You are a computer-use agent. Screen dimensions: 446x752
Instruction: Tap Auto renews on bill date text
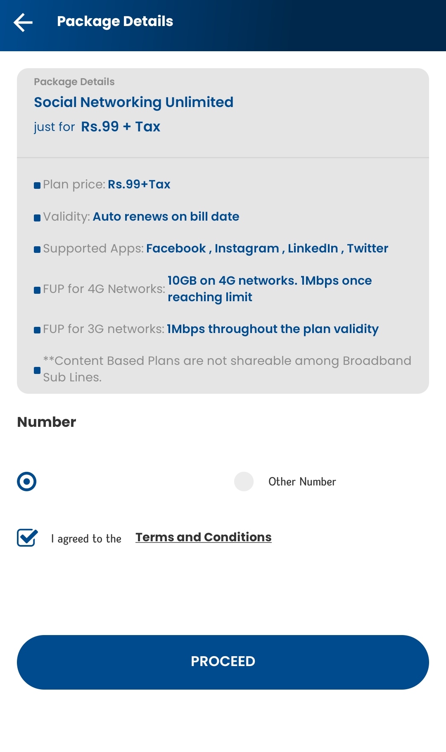click(166, 217)
